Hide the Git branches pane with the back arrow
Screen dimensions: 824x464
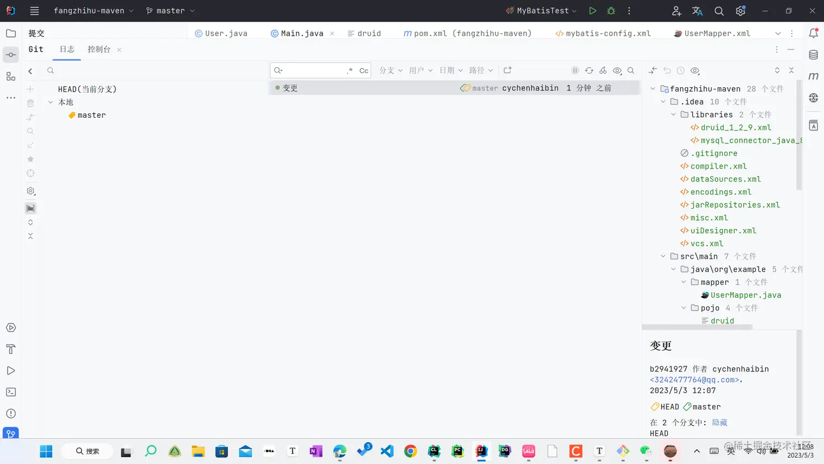[31, 71]
